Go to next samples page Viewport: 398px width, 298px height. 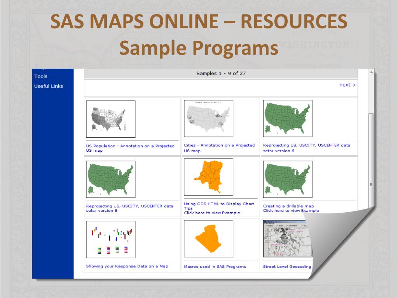tap(347, 85)
